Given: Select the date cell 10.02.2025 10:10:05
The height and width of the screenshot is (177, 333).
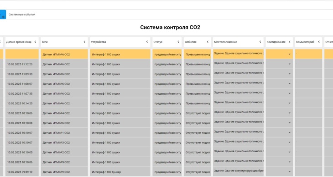Looking at the screenshot, I should click(x=22, y=152).
